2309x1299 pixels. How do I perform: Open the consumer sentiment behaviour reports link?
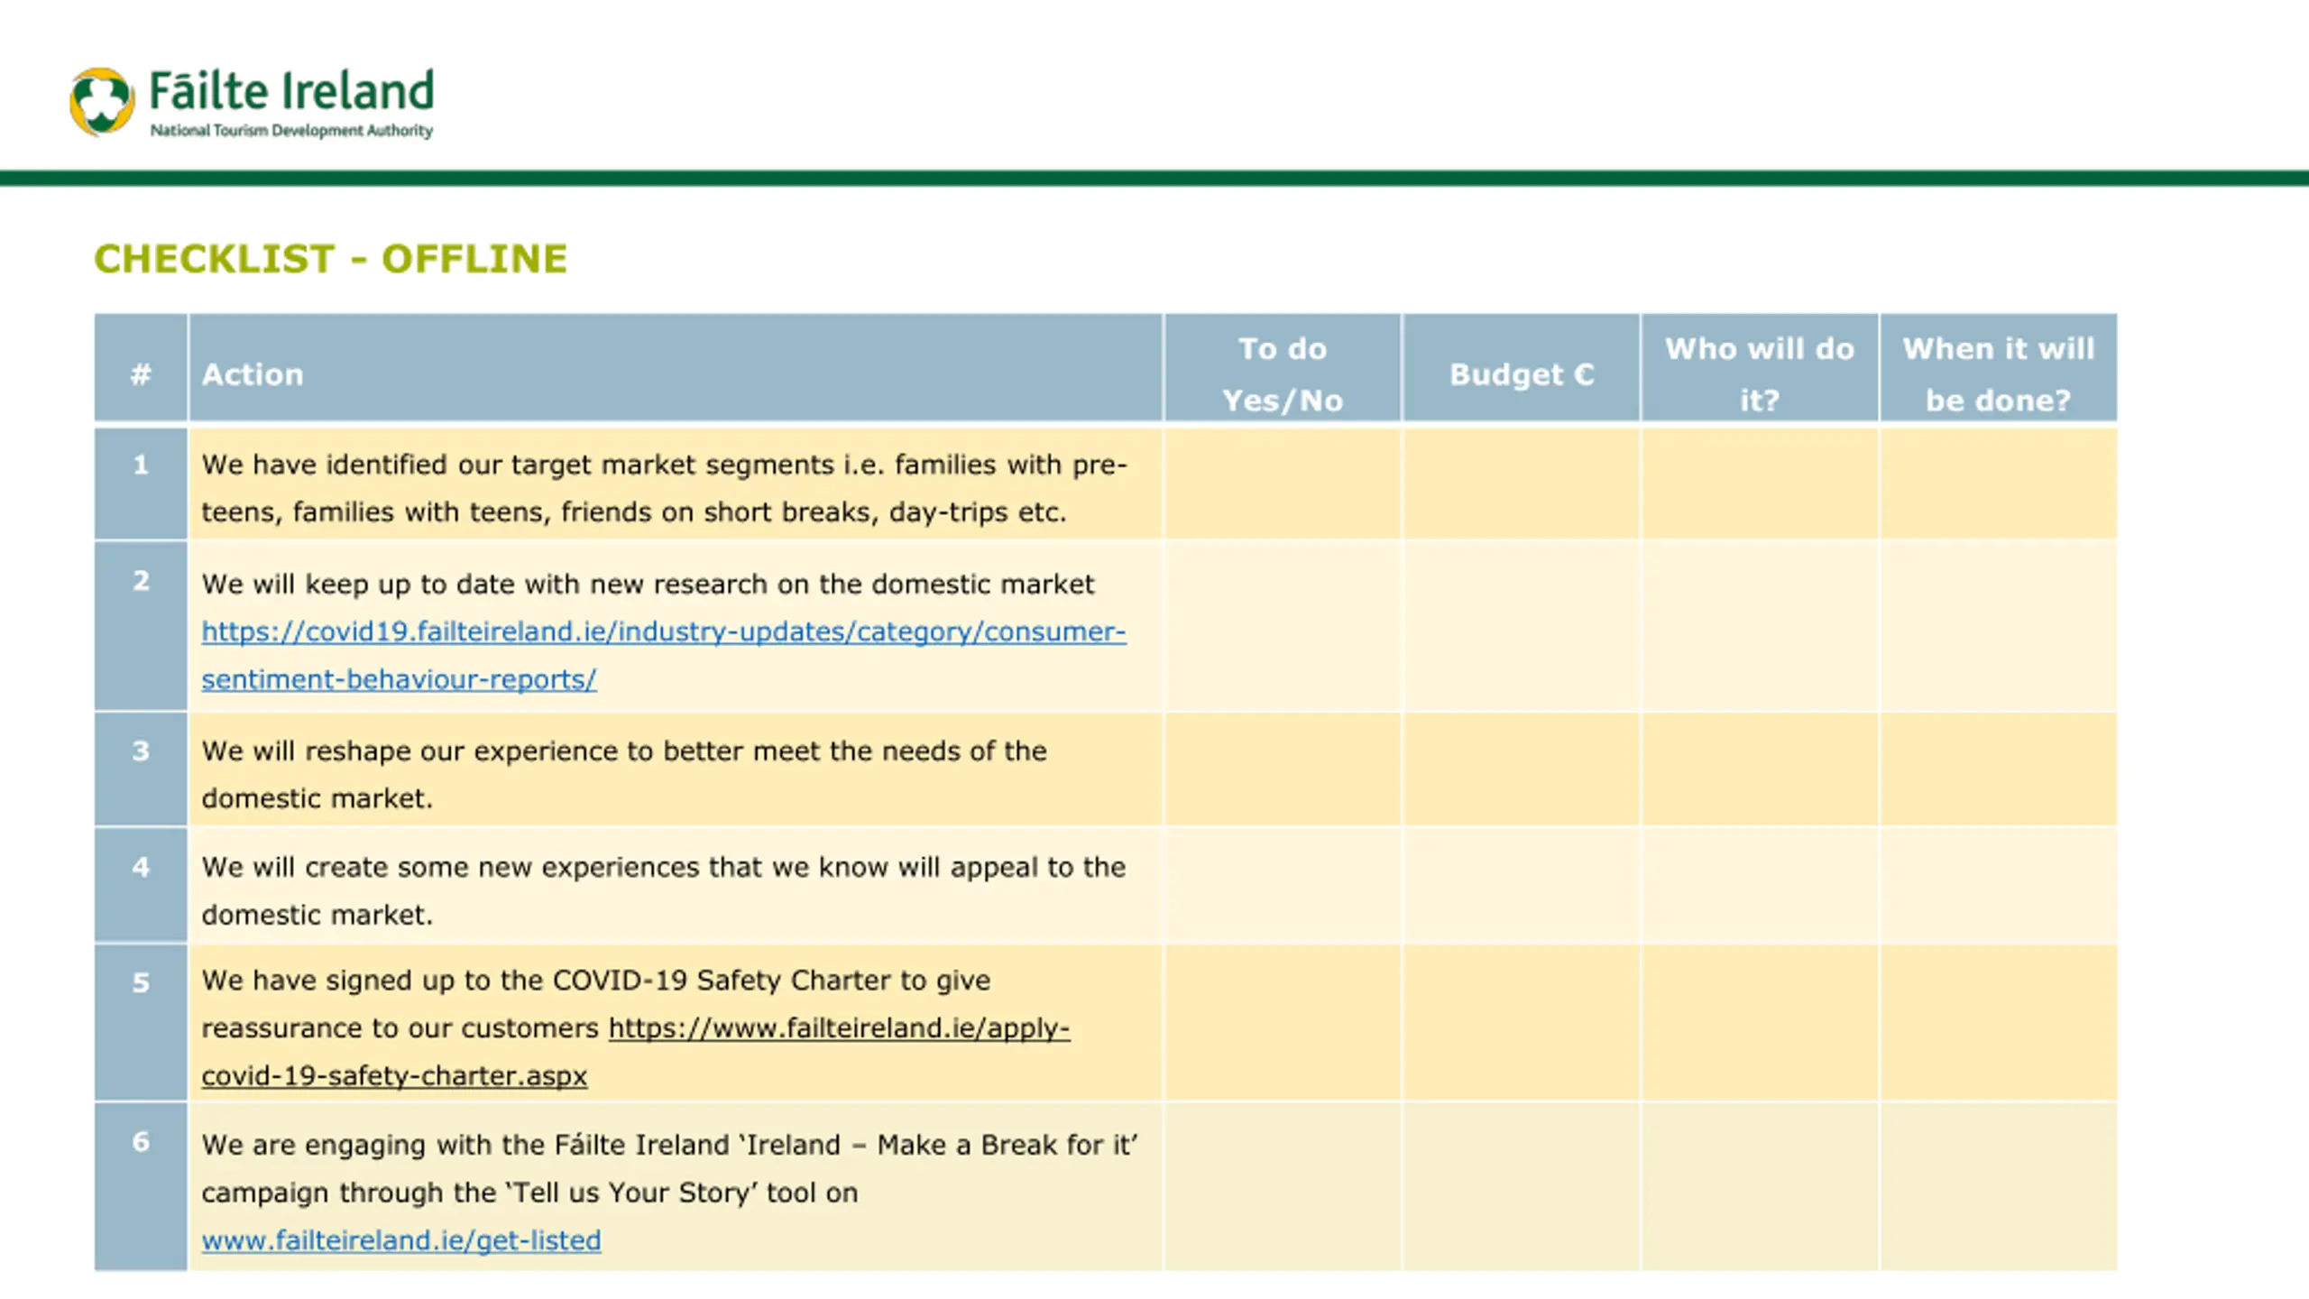[x=663, y=631]
